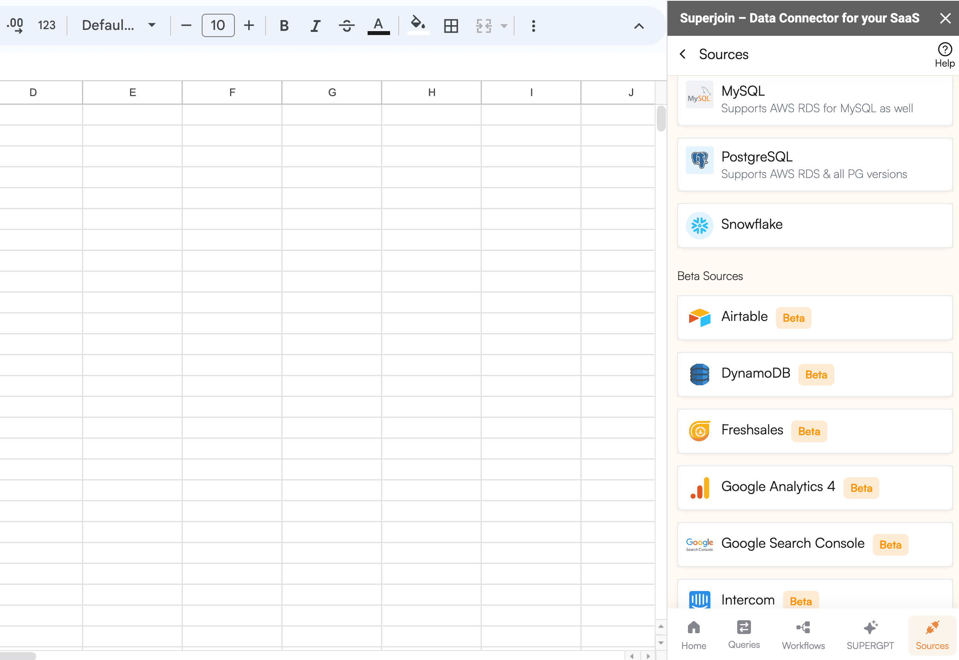959x660 pixels.
Task: Click the Beta badge next to DynamoDB
Action: [816, 374]
